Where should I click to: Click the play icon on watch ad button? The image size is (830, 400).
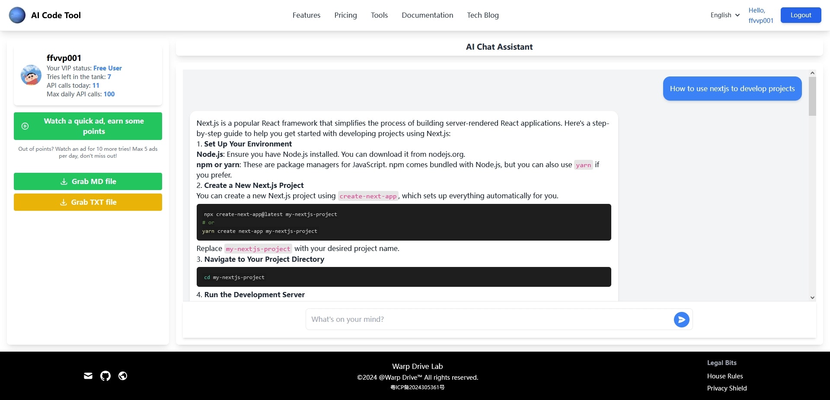(25, 126)
